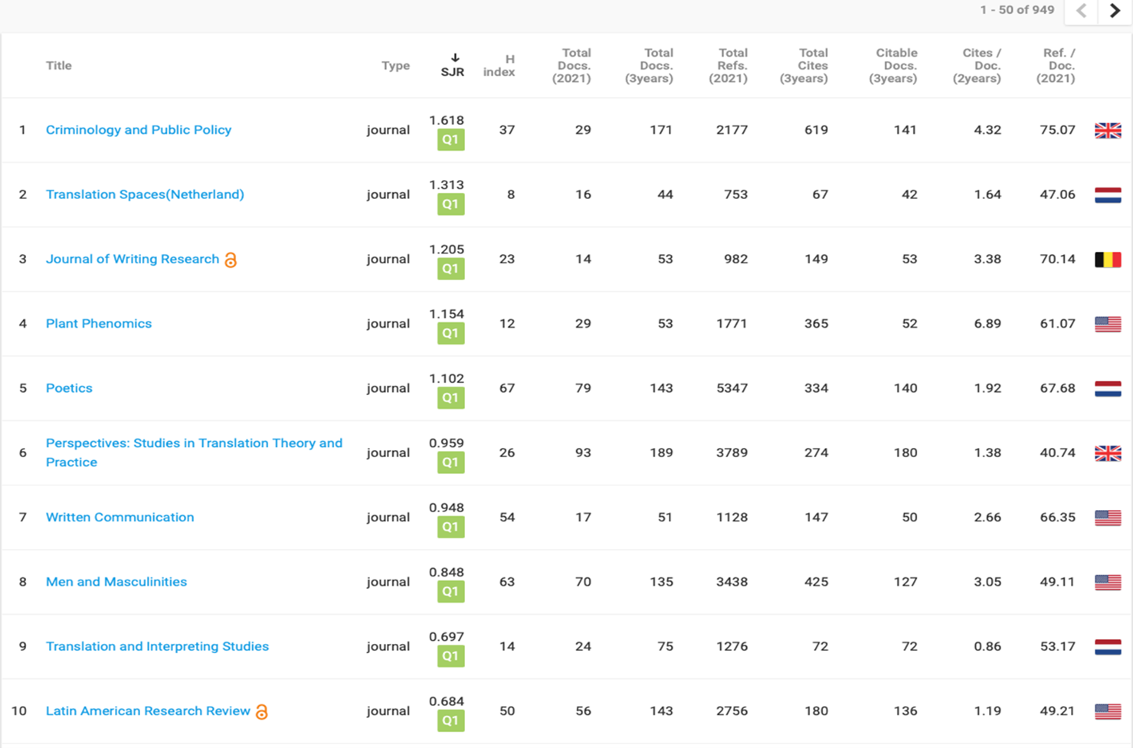Click open access icon beside Latin American Research Review

point(262,712)
